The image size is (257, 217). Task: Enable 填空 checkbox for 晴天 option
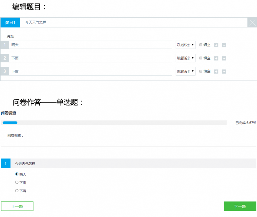tap(201, 45)
